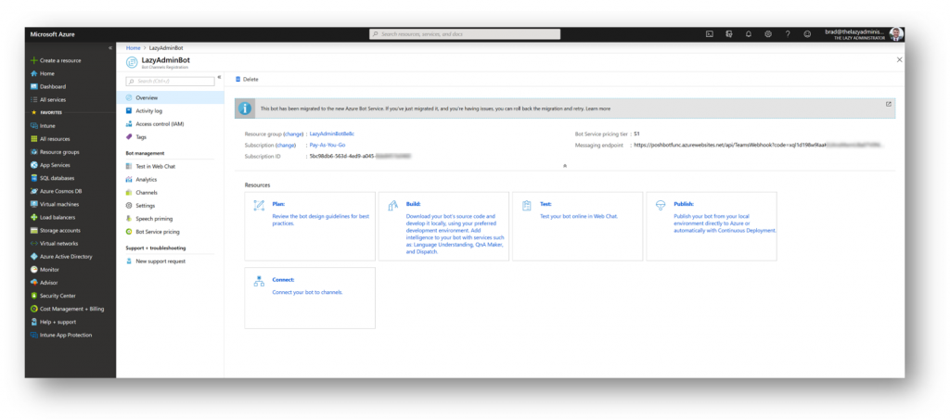Open All resources in left sidebar

click(50, 139)
